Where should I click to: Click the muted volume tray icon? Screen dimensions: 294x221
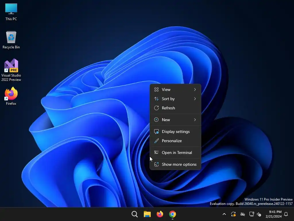[259, 214]
